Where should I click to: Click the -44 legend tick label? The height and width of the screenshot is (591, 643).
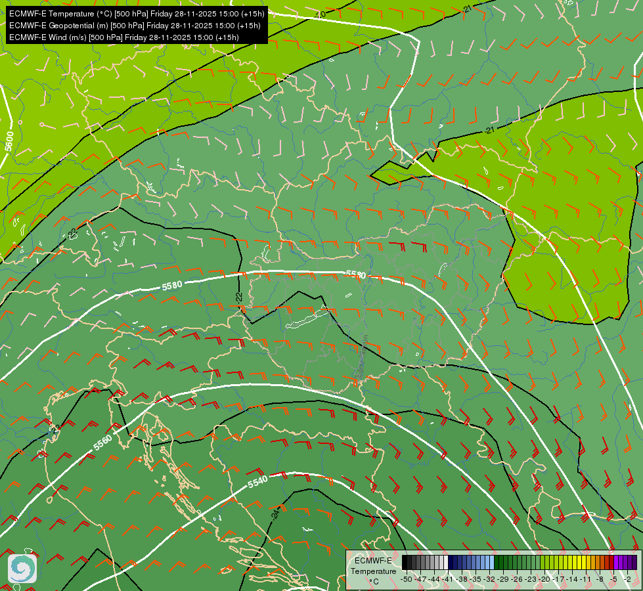coord(434,579)
